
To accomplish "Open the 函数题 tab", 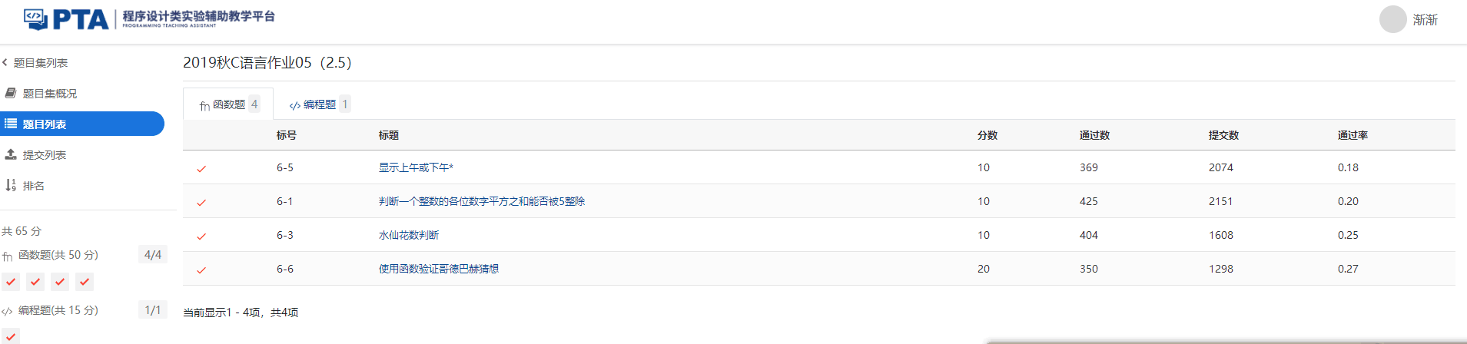I will click(228, 104).
